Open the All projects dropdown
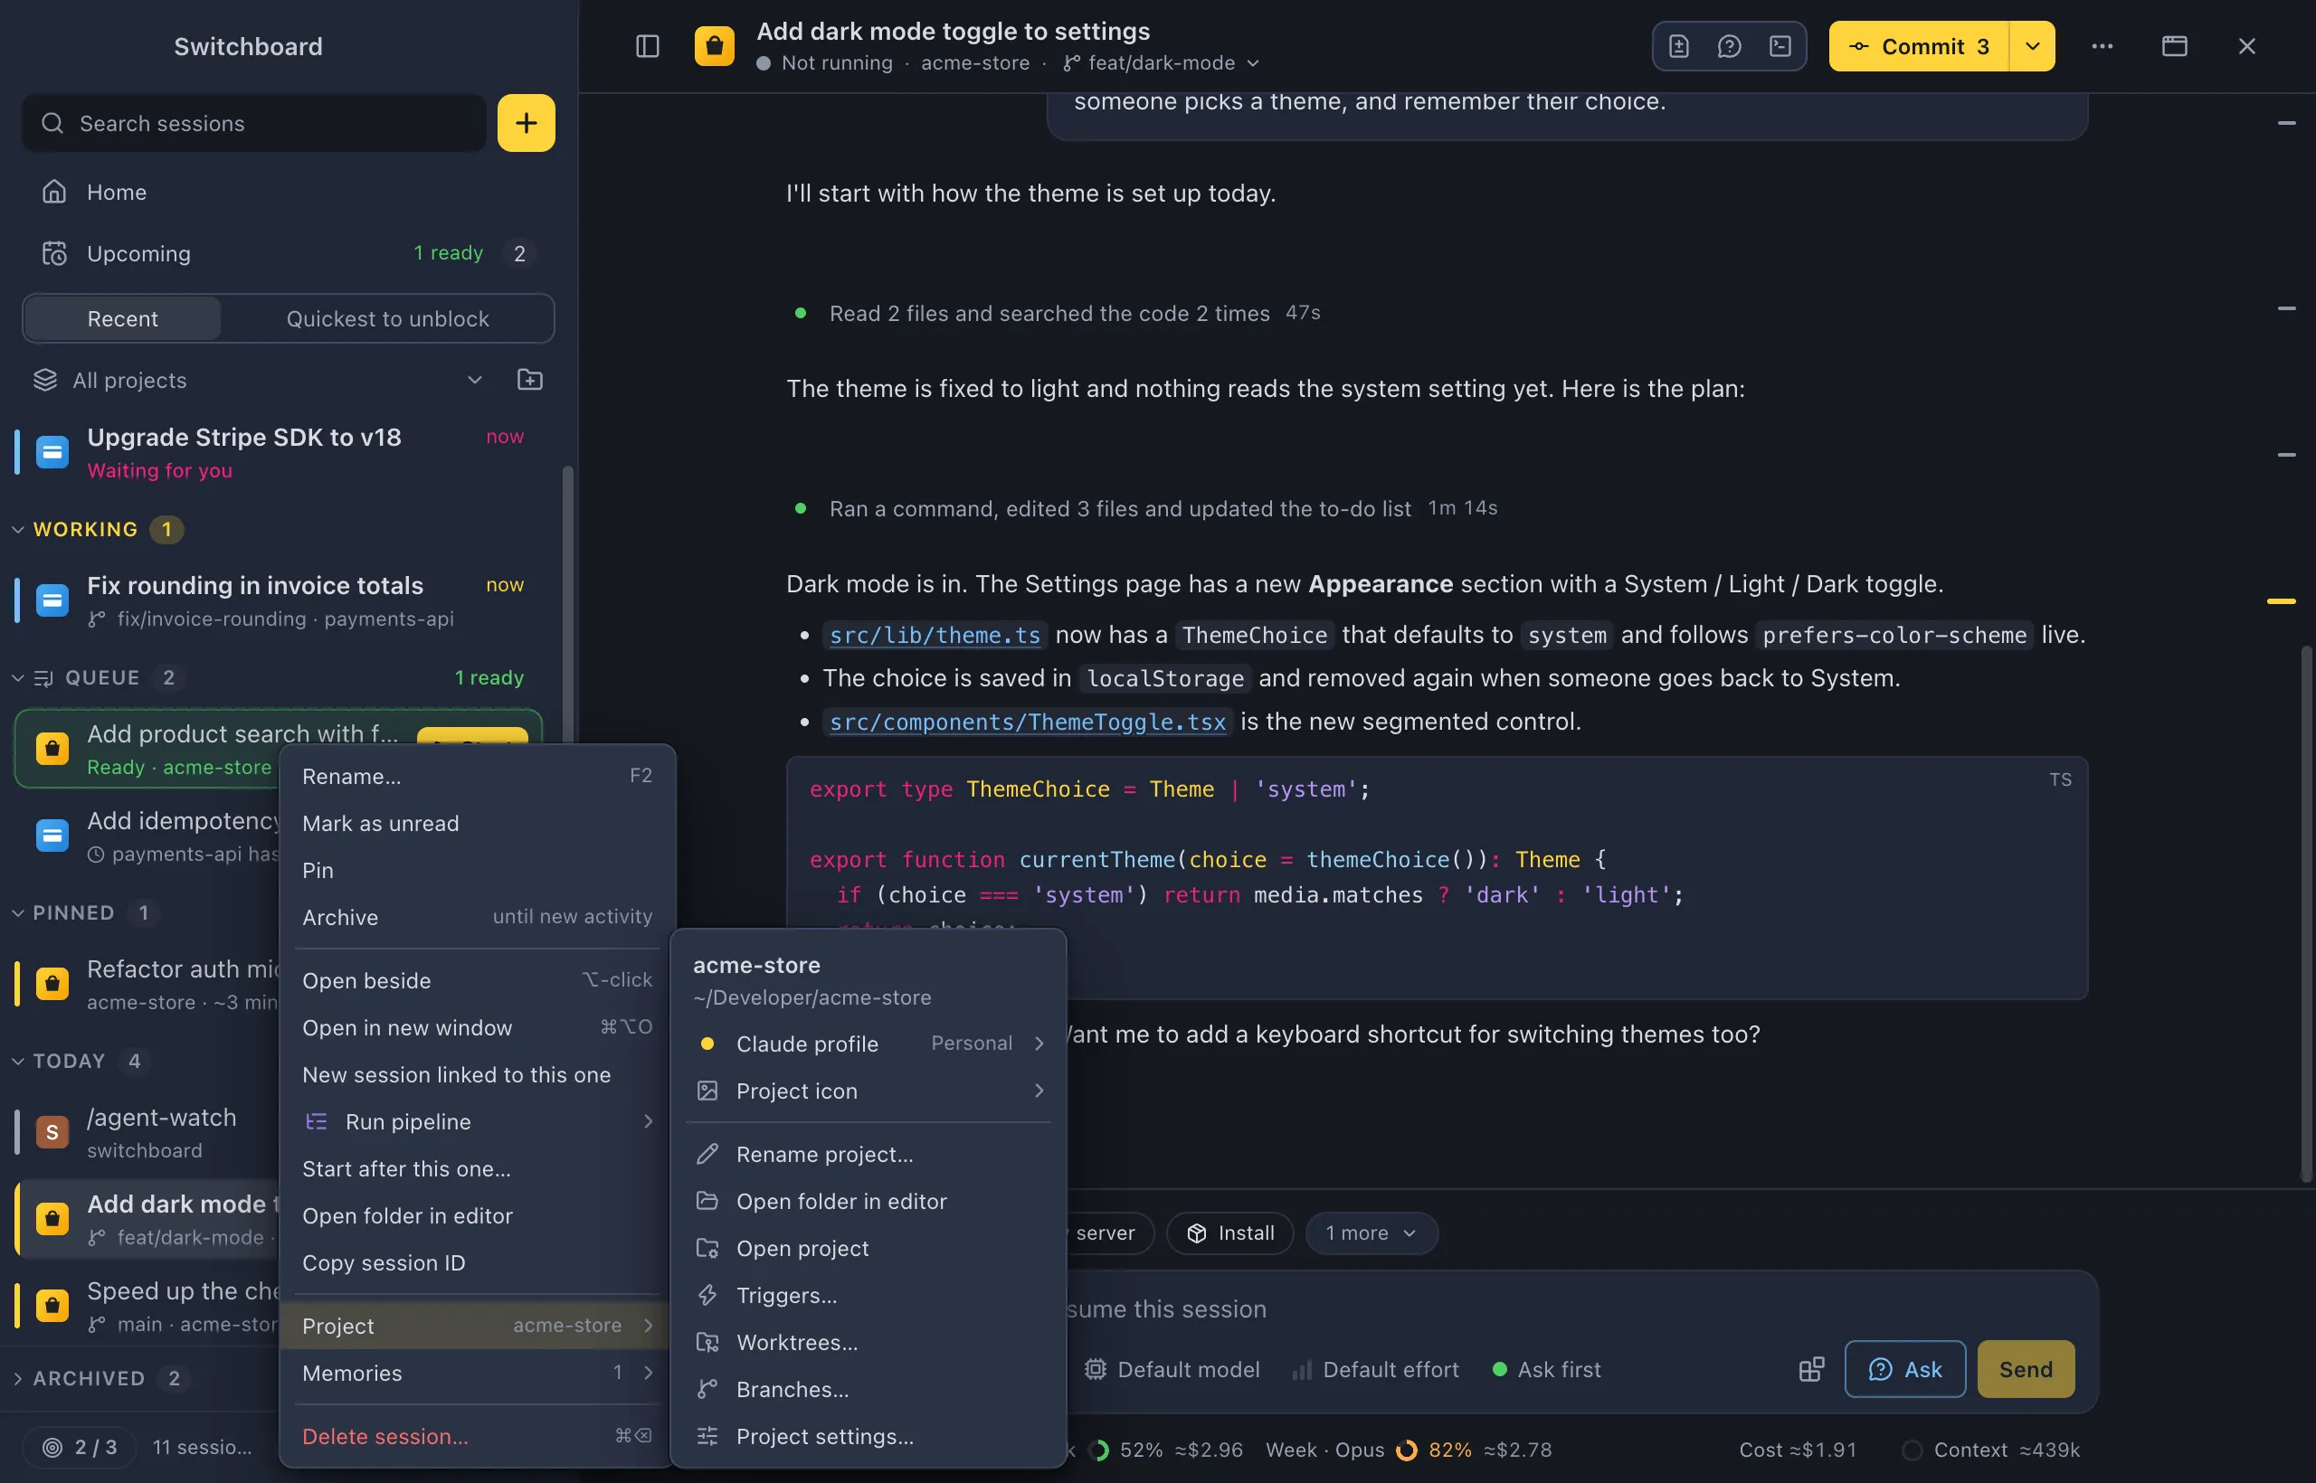This screenshot has width=2316, height=1483. [259, 380]
